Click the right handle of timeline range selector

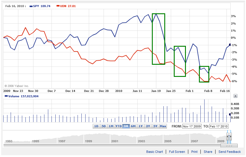231,137
